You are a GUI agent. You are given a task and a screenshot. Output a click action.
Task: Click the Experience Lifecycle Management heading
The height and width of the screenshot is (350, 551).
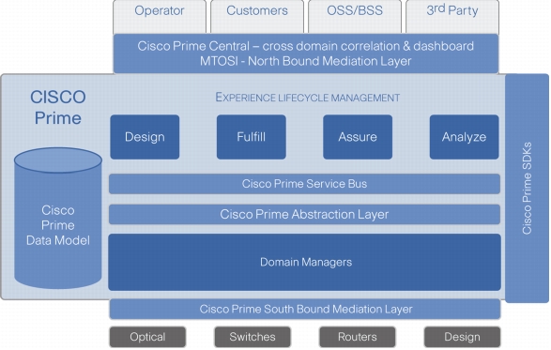(308, 98)
